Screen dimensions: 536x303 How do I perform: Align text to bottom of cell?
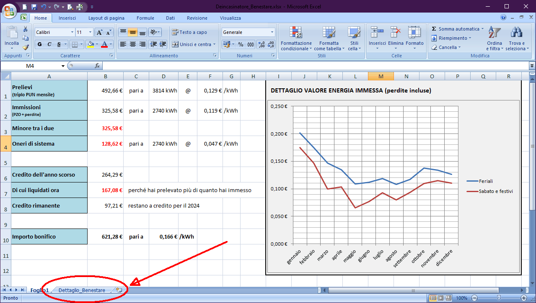[x=142, y=32]
